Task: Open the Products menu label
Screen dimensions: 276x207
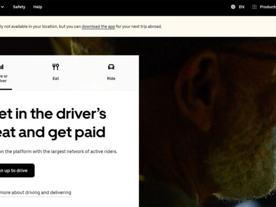Action: [268, 7]
